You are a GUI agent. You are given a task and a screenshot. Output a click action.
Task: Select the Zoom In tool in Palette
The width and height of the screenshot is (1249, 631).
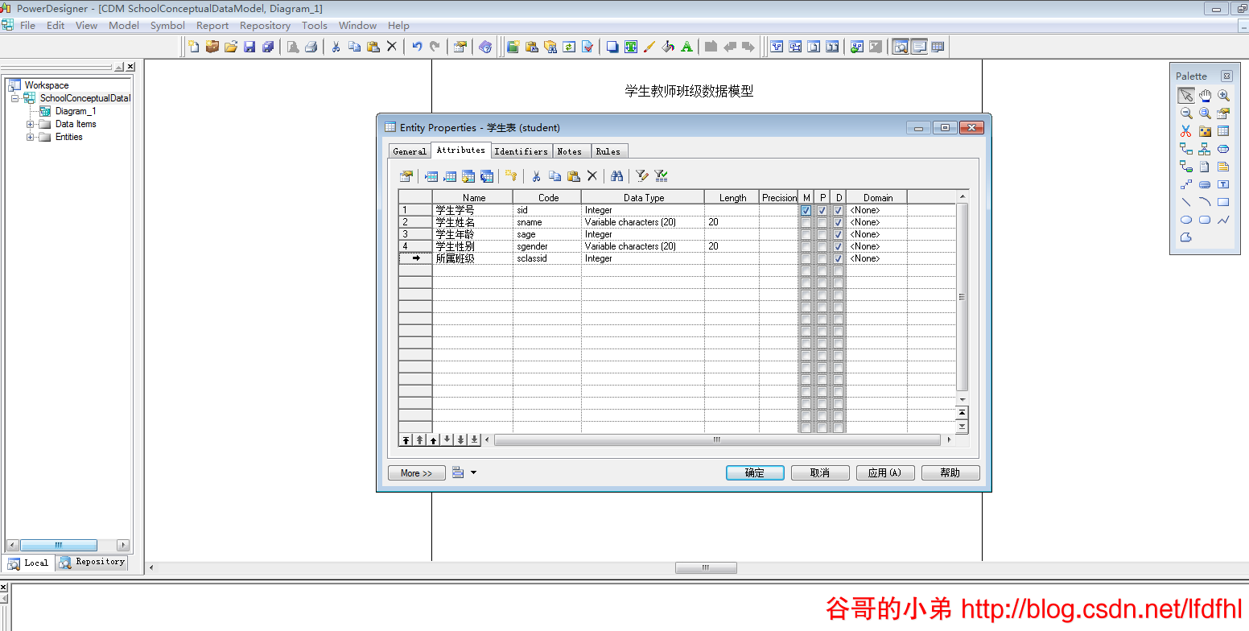coord(1223,96)
